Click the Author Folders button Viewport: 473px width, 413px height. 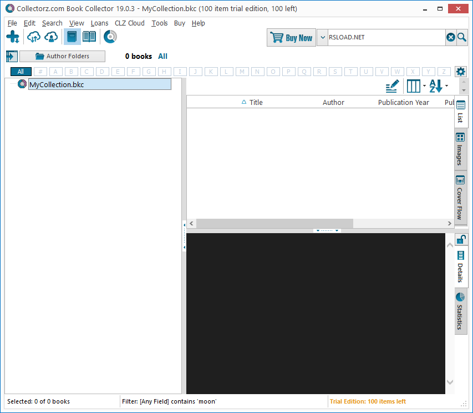coord(63,56)
